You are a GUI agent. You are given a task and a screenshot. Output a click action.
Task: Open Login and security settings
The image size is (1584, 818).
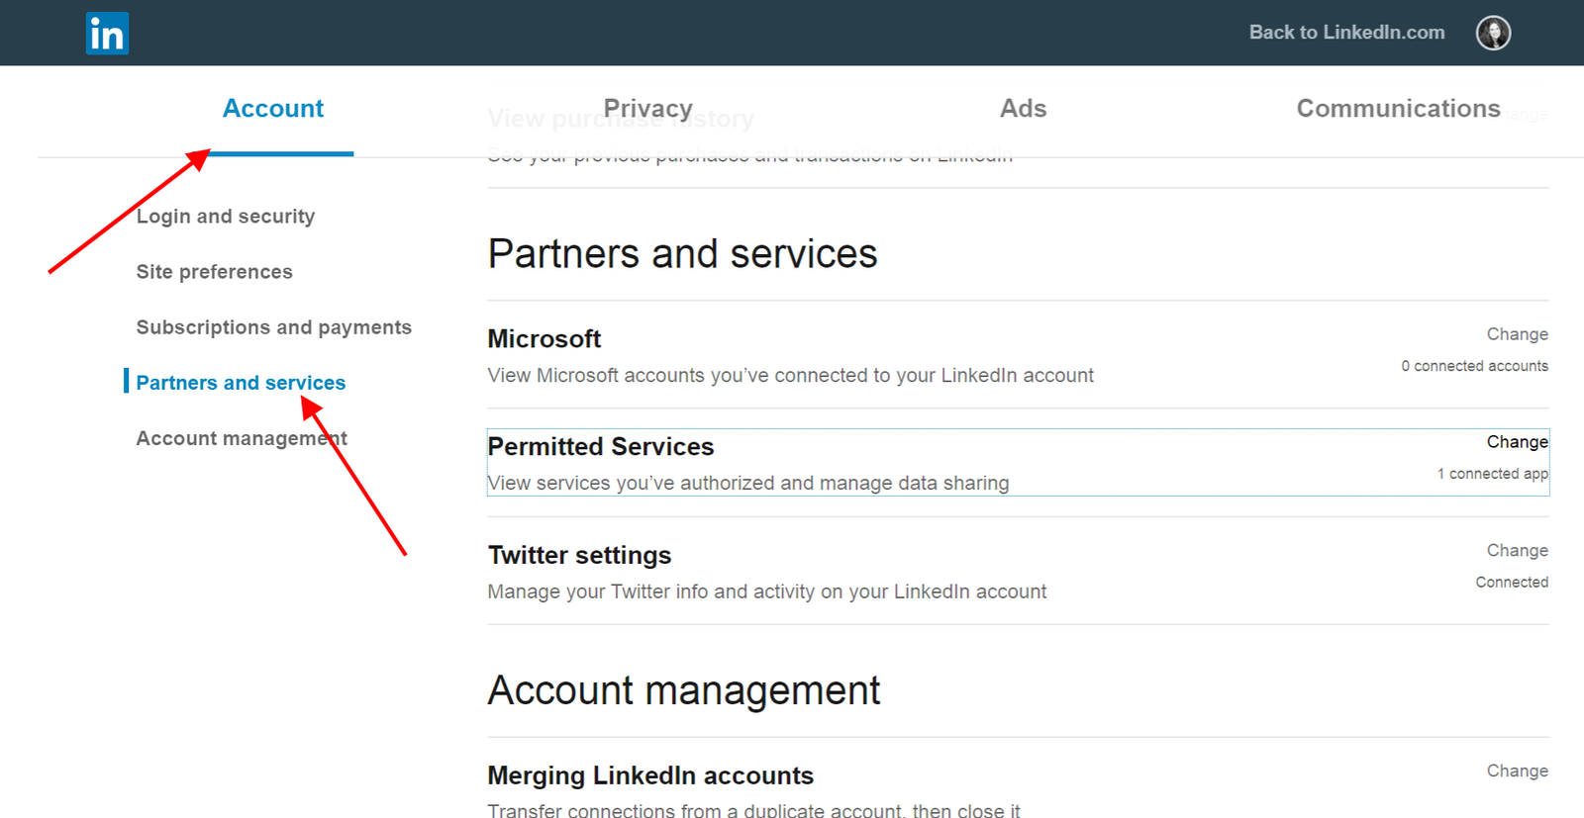(226, 216)
